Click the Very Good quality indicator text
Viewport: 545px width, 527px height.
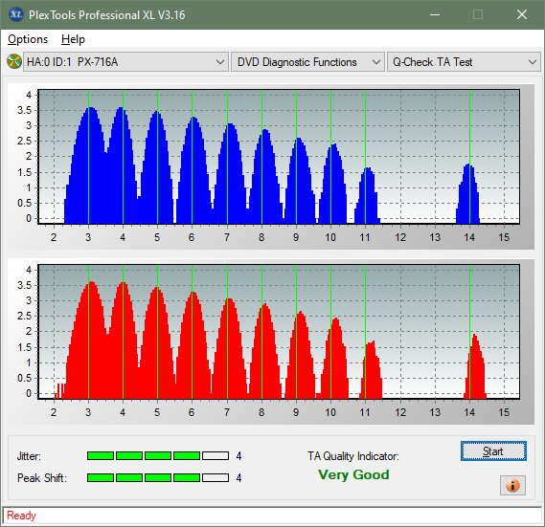pyautogui.click(x=353, y=474)
